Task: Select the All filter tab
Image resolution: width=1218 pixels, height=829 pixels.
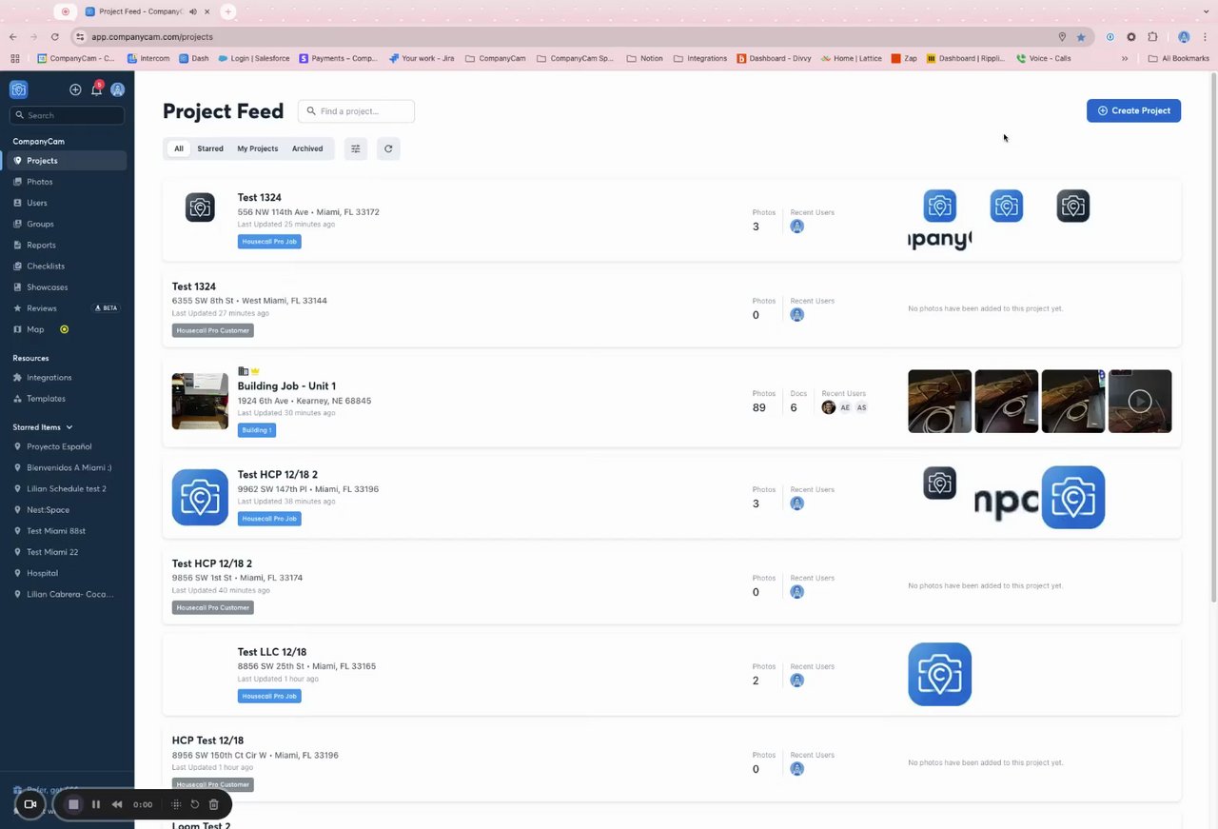Action: pyautogui.click(x=178, y=148)
